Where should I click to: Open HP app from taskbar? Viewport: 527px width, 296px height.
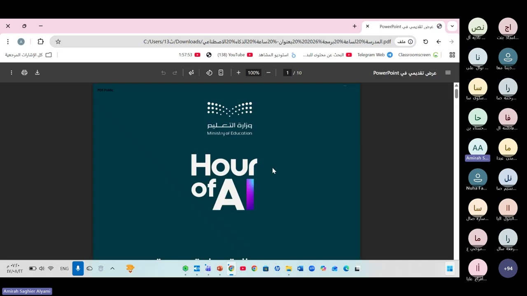coord(277,268)
